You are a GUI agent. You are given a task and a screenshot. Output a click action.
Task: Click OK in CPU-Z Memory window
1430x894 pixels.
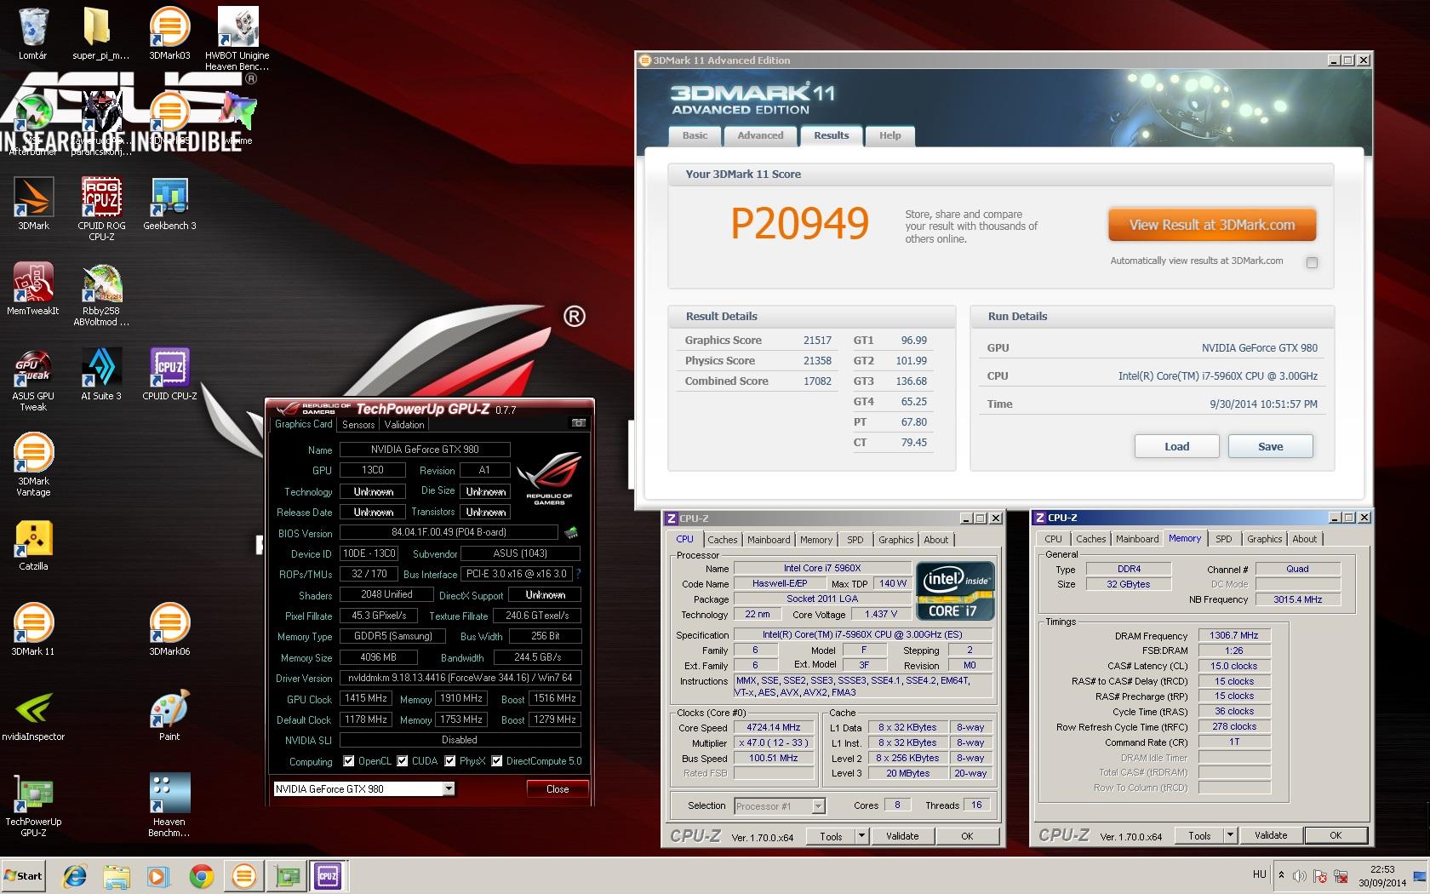[x=1336, y=835]
